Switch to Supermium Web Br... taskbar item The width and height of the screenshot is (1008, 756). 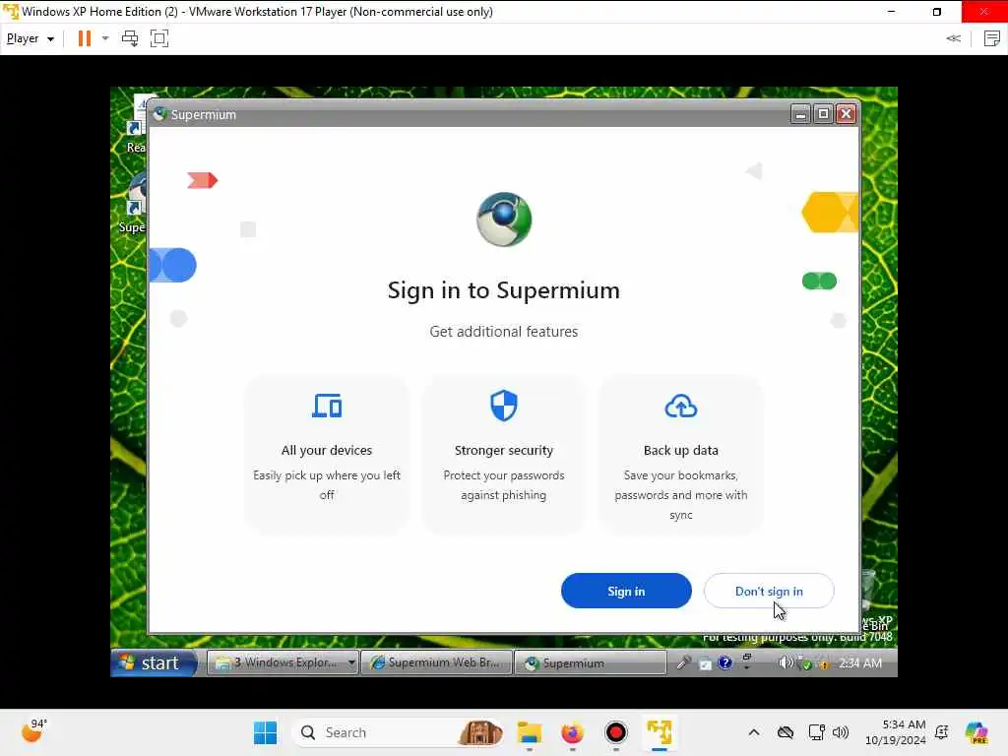pos(436,662)
